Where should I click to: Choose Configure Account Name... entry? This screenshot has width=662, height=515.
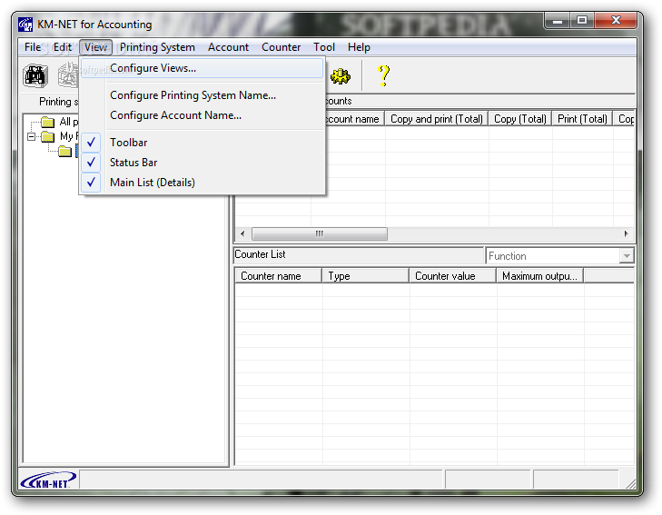(x=203, y=115)
